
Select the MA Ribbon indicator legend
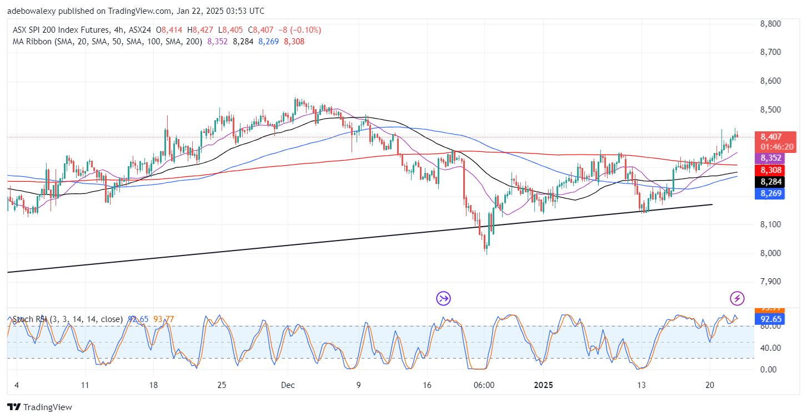tap(107, 42)
